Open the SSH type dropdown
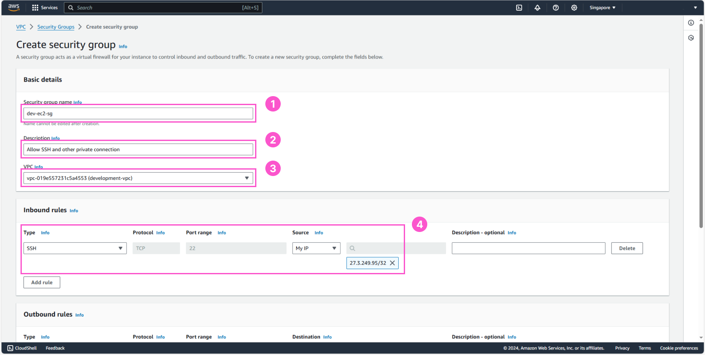705x355 pixels. [75, 248]
